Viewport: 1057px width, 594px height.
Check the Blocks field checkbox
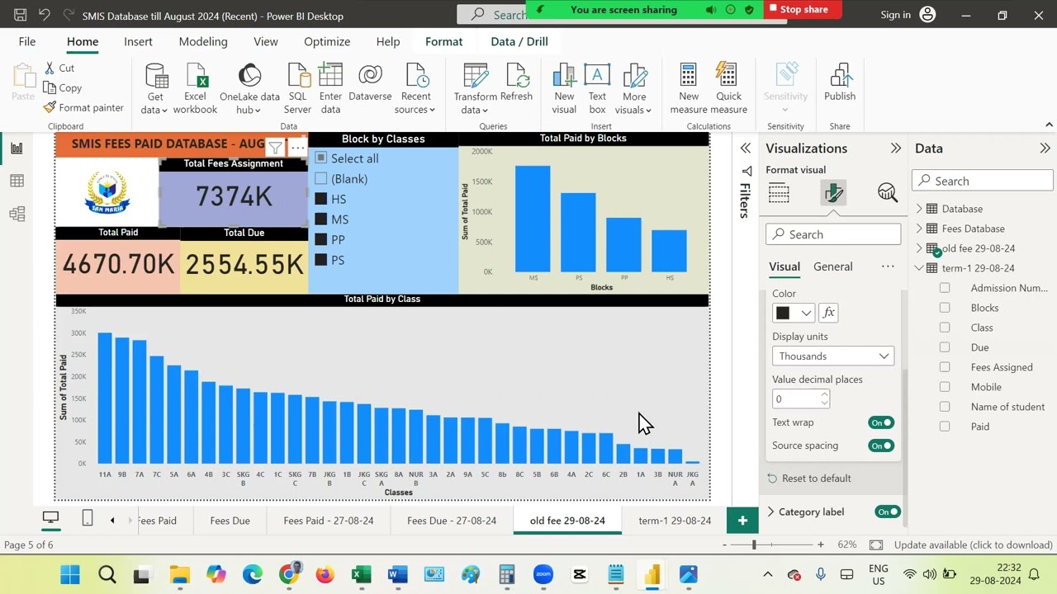pyautogui.click(x=945, y=308)
